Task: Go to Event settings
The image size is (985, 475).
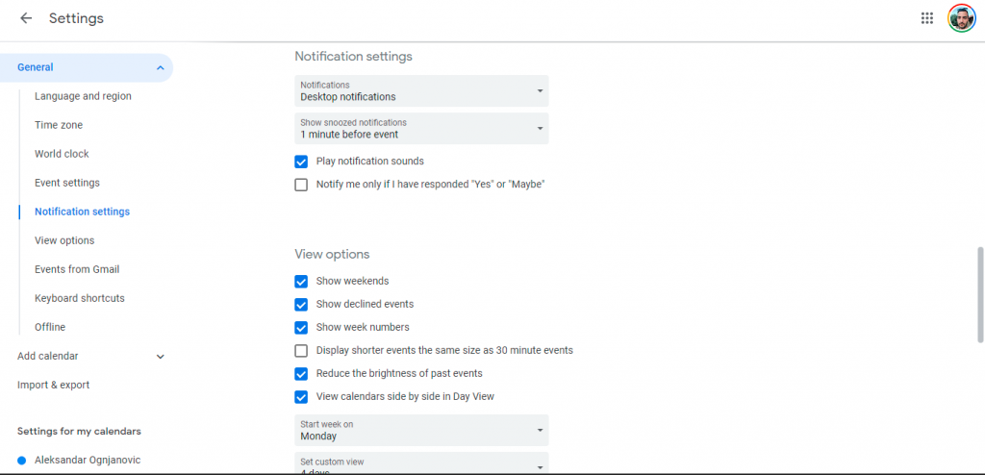Action: click(x=67, y=183)
